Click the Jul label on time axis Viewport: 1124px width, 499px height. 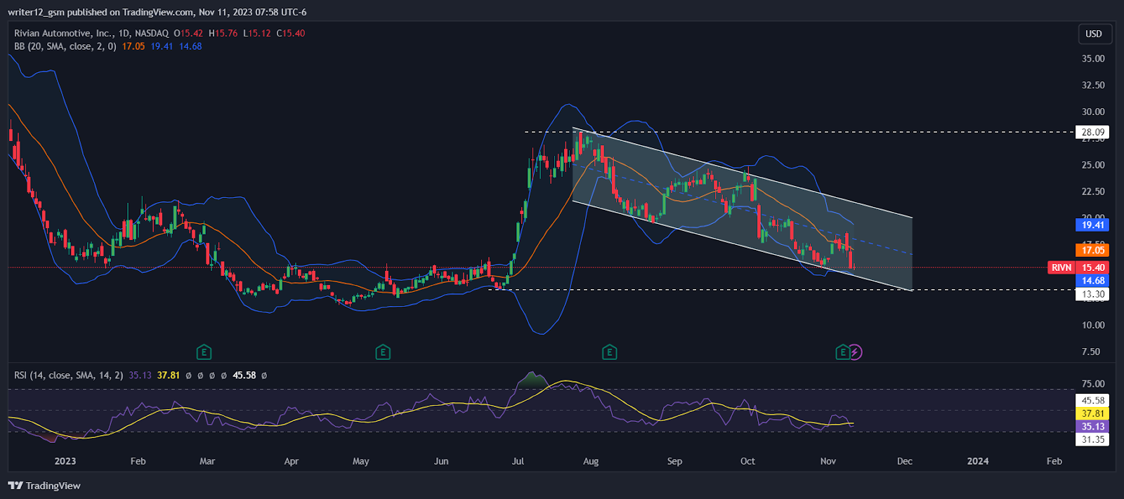pos(518,461)
